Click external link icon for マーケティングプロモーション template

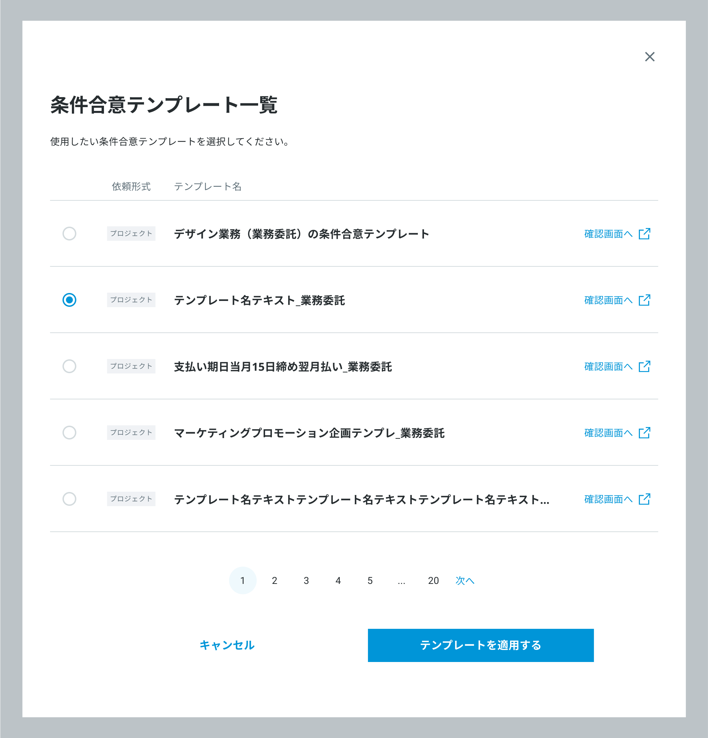[x=644, y=433]
